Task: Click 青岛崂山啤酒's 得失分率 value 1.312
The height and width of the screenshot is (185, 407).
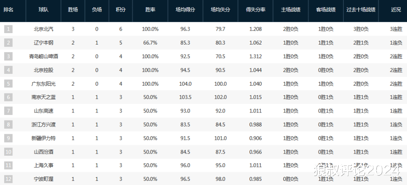Action: (x=256, y=56)
